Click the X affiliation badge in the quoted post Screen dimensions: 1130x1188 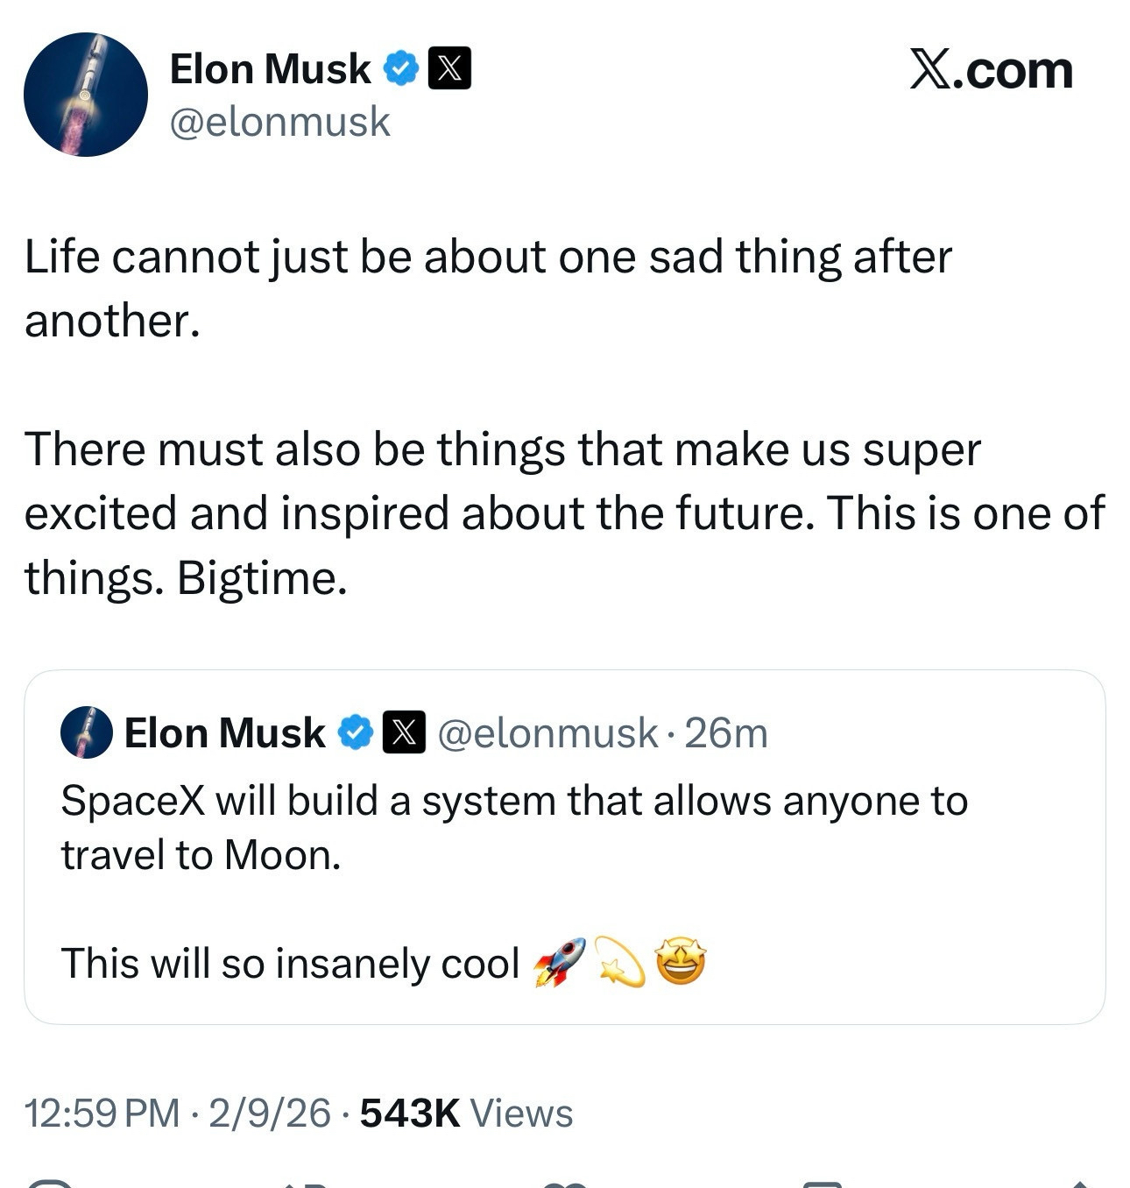403,732
